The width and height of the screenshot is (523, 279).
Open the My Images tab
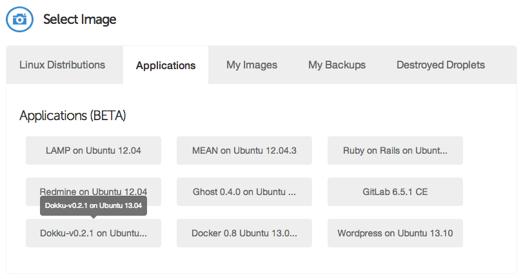coord(252,65)
